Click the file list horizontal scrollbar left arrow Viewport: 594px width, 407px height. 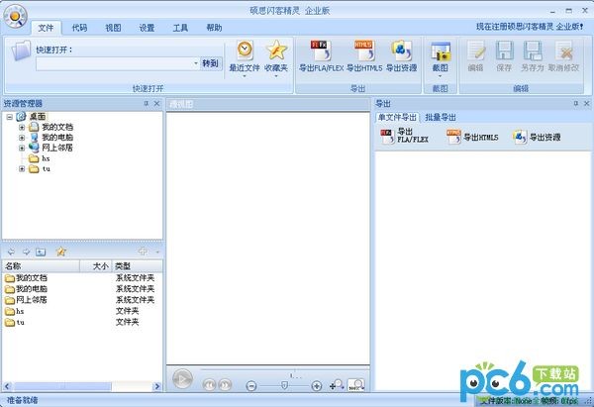[7, 386]
